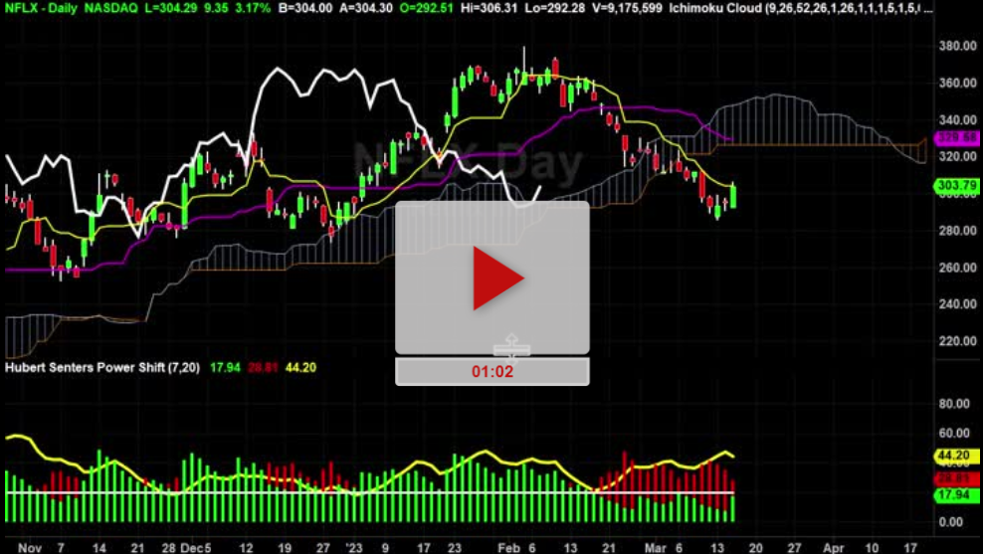Click the 10 date label in April
The width and height of the screenshot is (983, 554).
click(872, 548)
